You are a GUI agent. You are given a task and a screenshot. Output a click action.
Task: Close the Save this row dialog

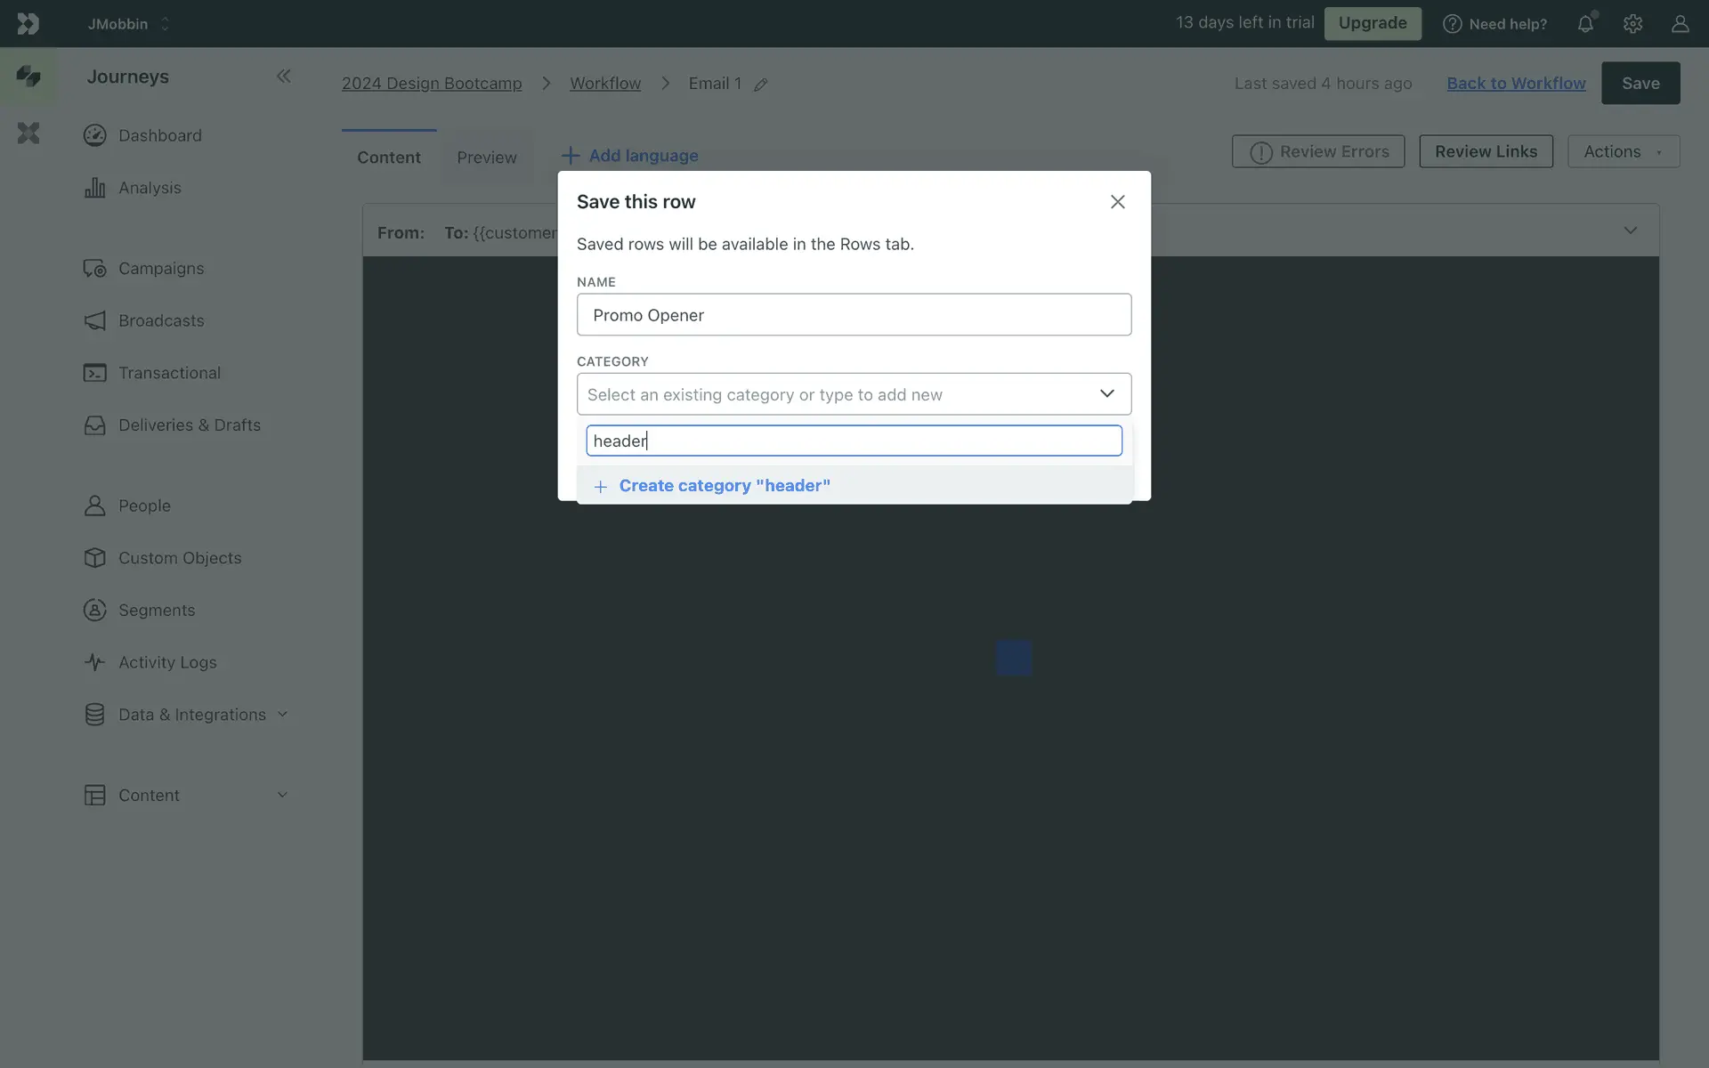[1117, 202]
